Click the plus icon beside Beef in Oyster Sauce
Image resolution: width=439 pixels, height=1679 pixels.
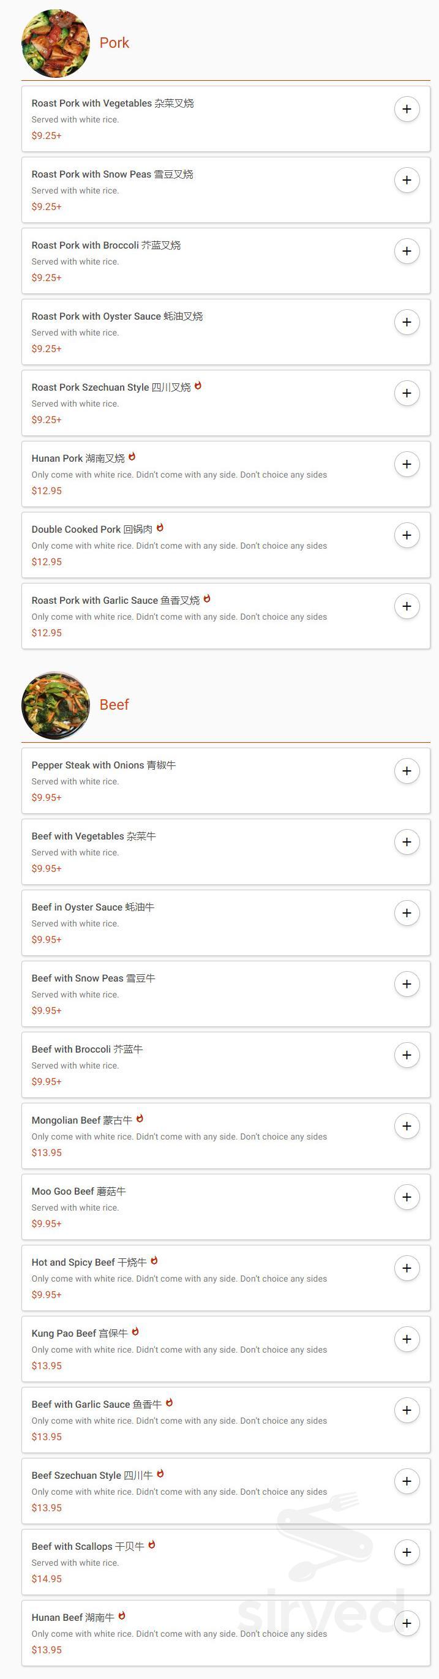[x=407, y=913]
